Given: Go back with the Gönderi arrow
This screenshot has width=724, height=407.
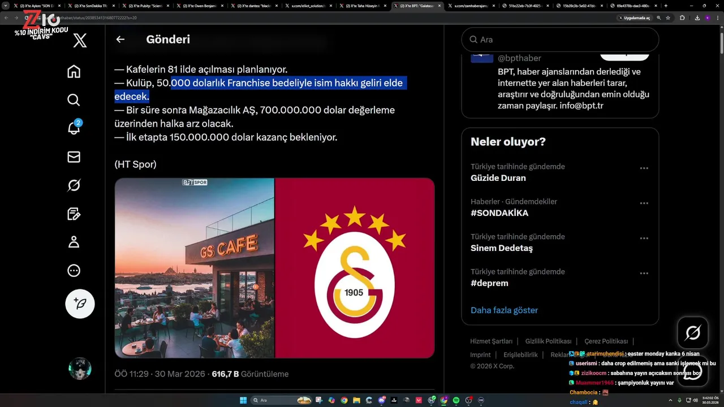Looking at the screenshot, I should pos(120,40).
